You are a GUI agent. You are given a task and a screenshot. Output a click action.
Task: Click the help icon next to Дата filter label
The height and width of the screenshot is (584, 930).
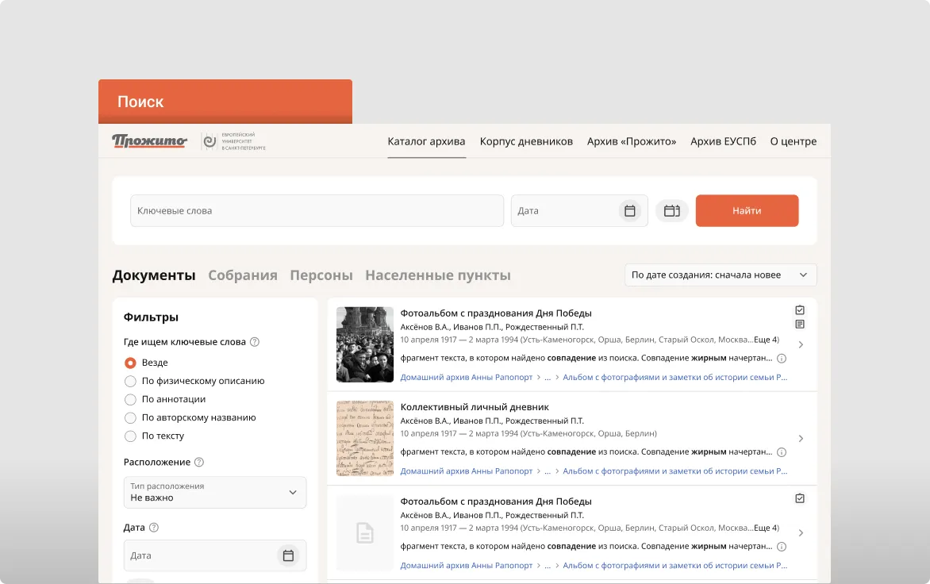(154, 527)
